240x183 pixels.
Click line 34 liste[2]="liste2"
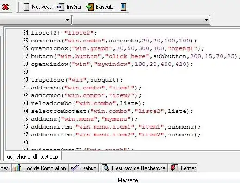coord(64,33)
